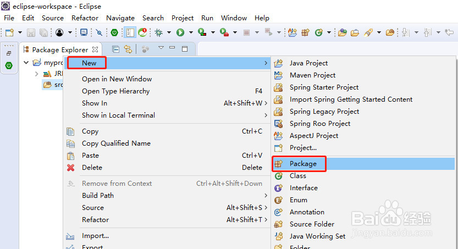
Task: Click the green Boot Dashboard icon in left trim
Action: pyautogui.click(x=9, y=65)
